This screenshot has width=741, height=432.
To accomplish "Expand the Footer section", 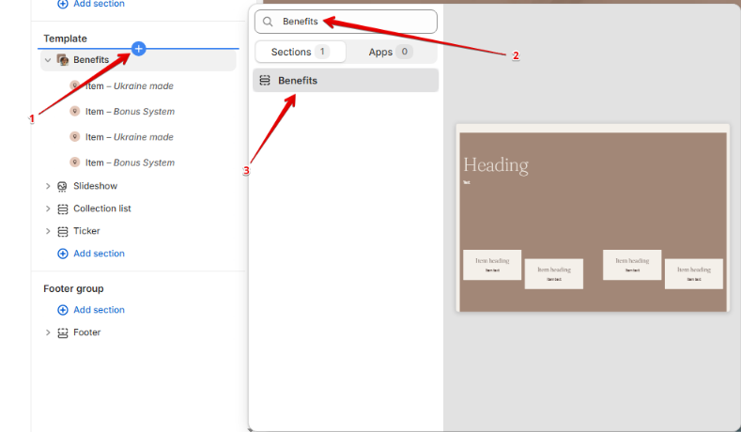I will (48, 332).
